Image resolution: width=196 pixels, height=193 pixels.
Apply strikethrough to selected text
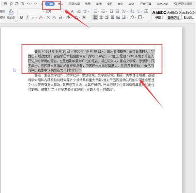(41, 17)
